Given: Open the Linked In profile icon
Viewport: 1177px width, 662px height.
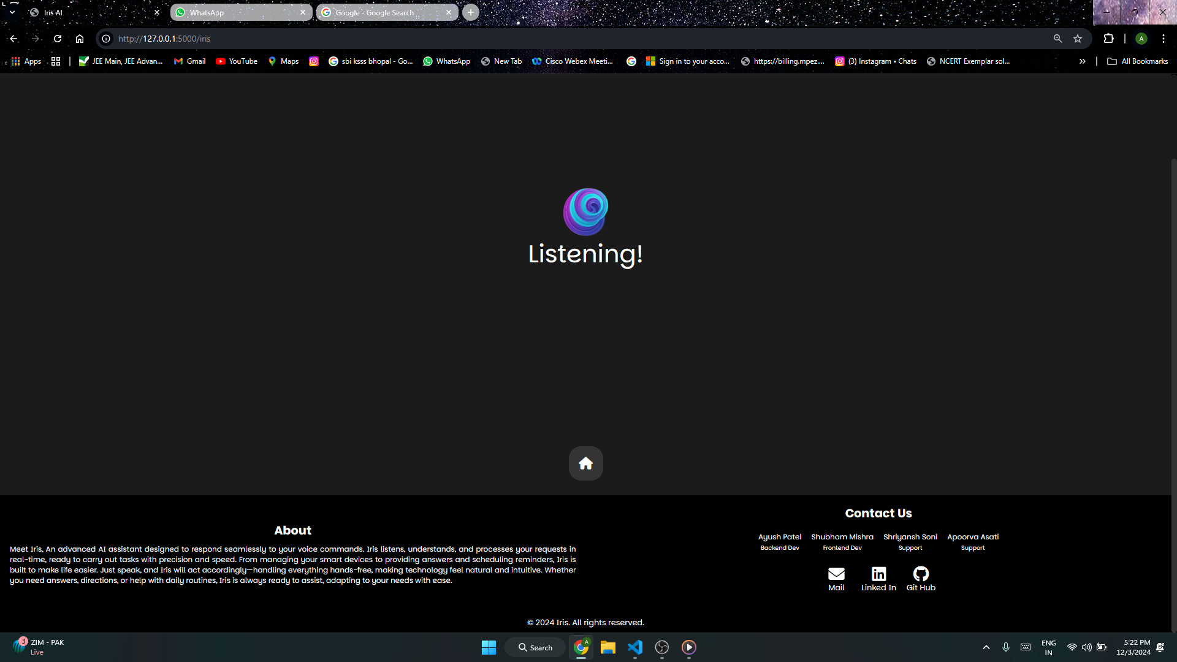Looking at the screenshot, I should pyautogui.click(x=878, y=574).
